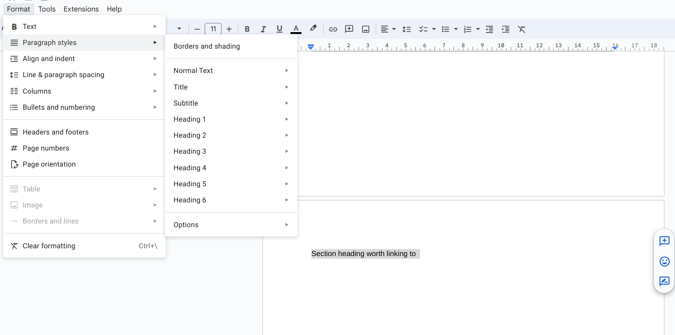
Task: Increase font size with plus button
Action: [229, 29]
